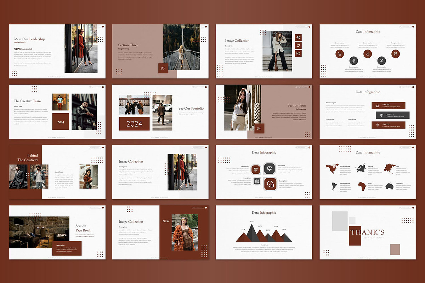This screenshot has width=425, height=283.
Task: Select the shopping cart circle icon
Action: pos(340,54)
